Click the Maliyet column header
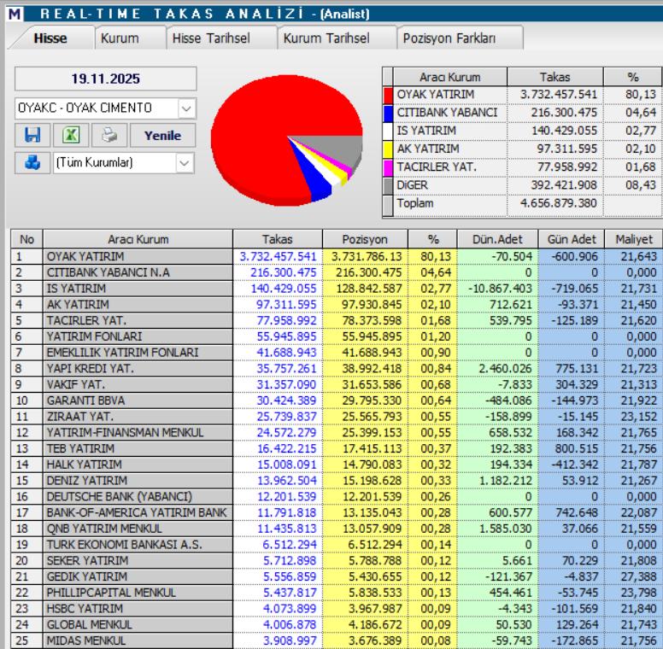 click(634, 240)
